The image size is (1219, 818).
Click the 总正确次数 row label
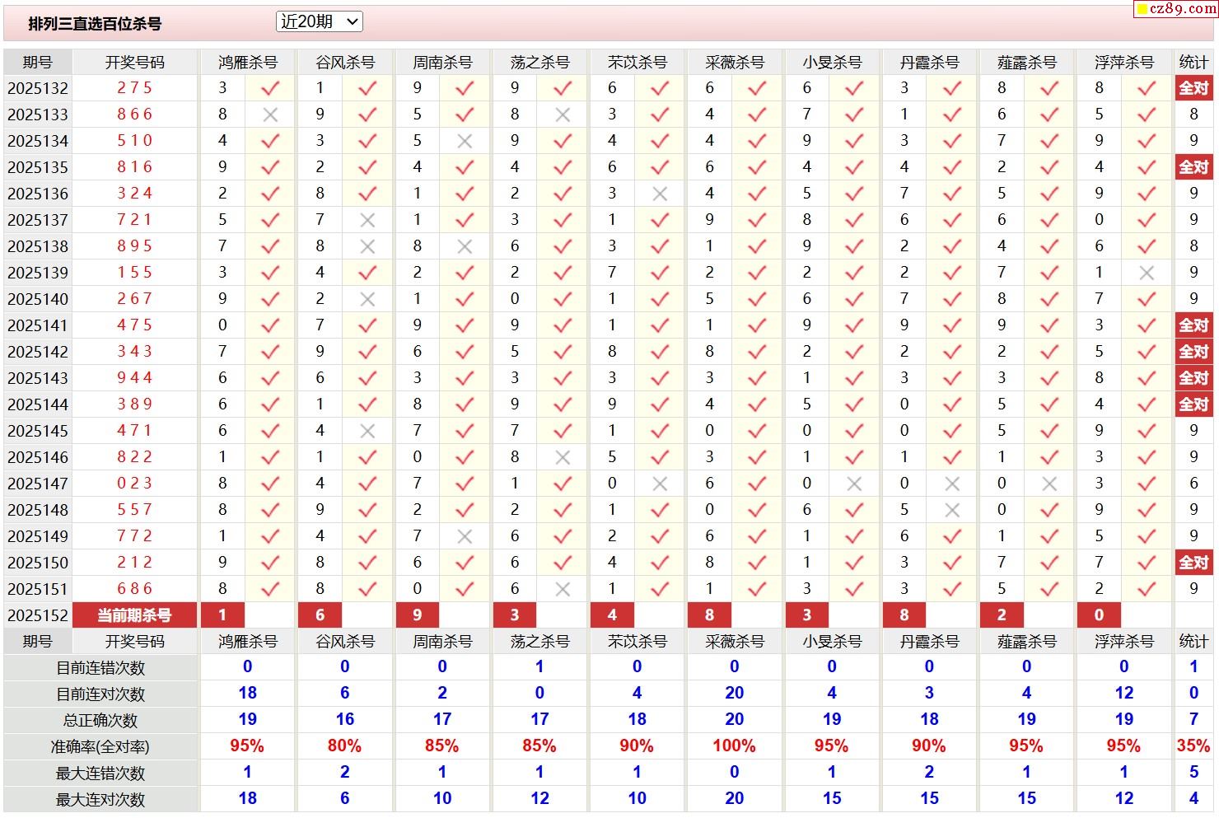tap(100, 721)
